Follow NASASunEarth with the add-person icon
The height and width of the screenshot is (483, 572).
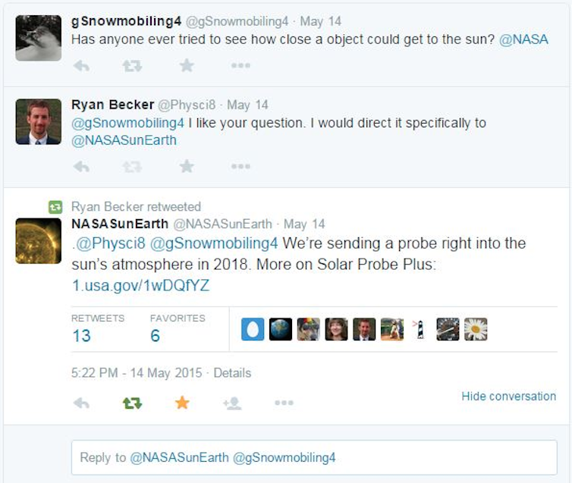tap(232, 403)
